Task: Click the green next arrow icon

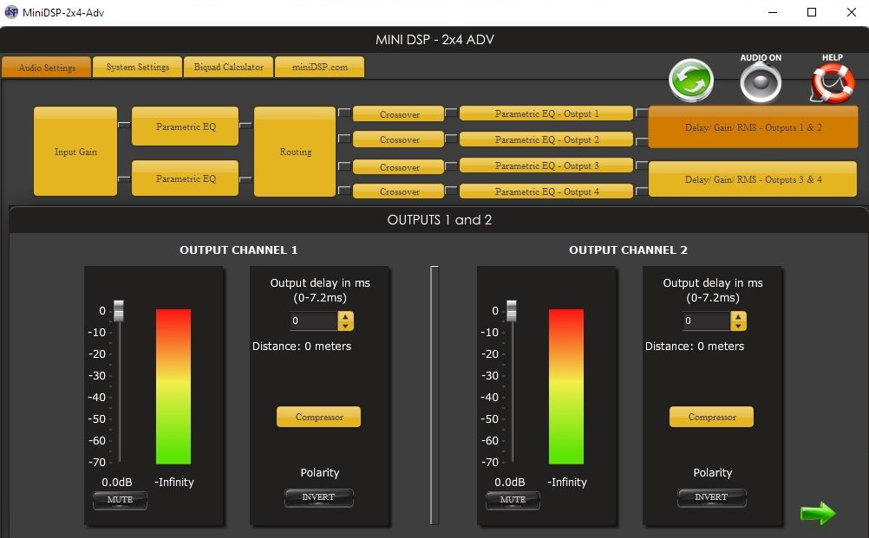Action: (x=817, y=514)
